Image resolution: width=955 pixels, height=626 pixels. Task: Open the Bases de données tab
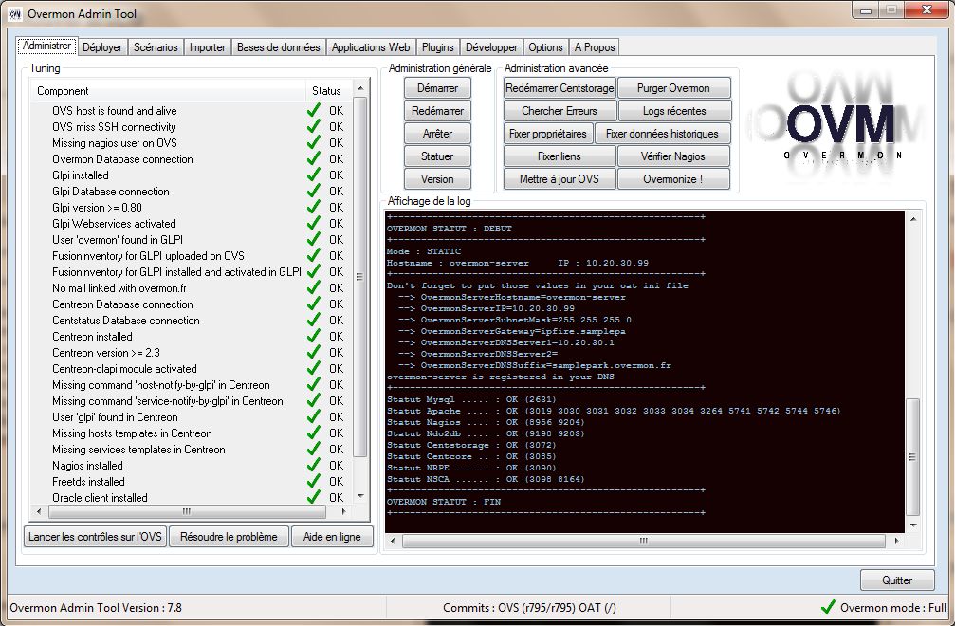pyautogui.click(x=279, y=46)
